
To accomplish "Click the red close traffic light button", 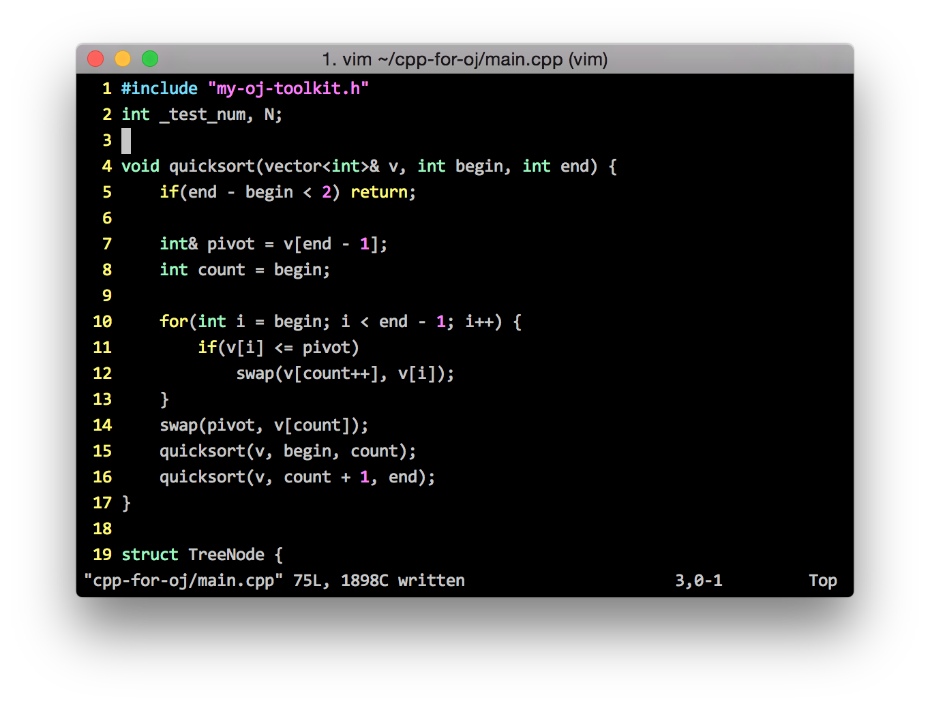I will [x=95, y=59].
